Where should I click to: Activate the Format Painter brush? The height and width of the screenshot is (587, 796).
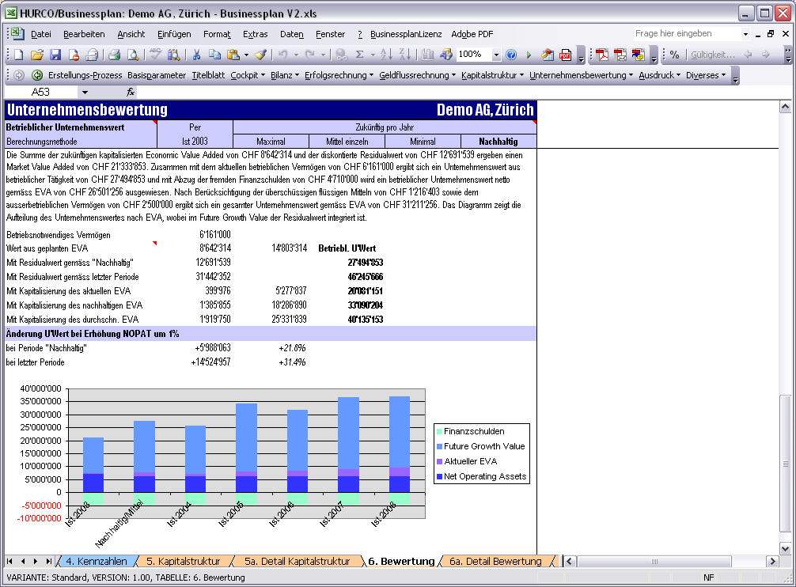click(261, 55)
